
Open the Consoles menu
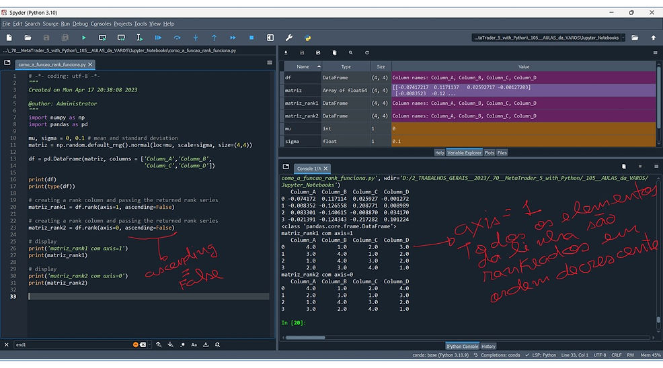101,24
